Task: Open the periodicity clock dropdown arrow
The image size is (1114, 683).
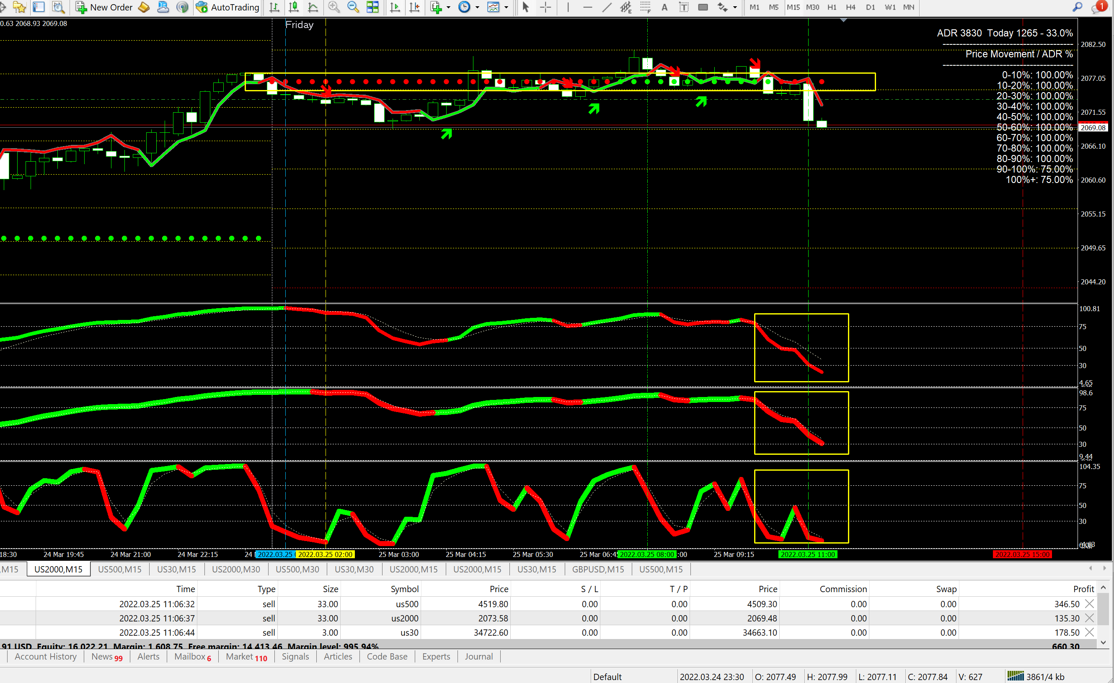Action: pyautogui.click(x=478, y=7)
